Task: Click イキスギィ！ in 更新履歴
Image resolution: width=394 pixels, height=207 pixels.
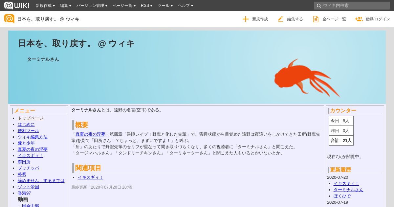Action: tap(346, 183)
